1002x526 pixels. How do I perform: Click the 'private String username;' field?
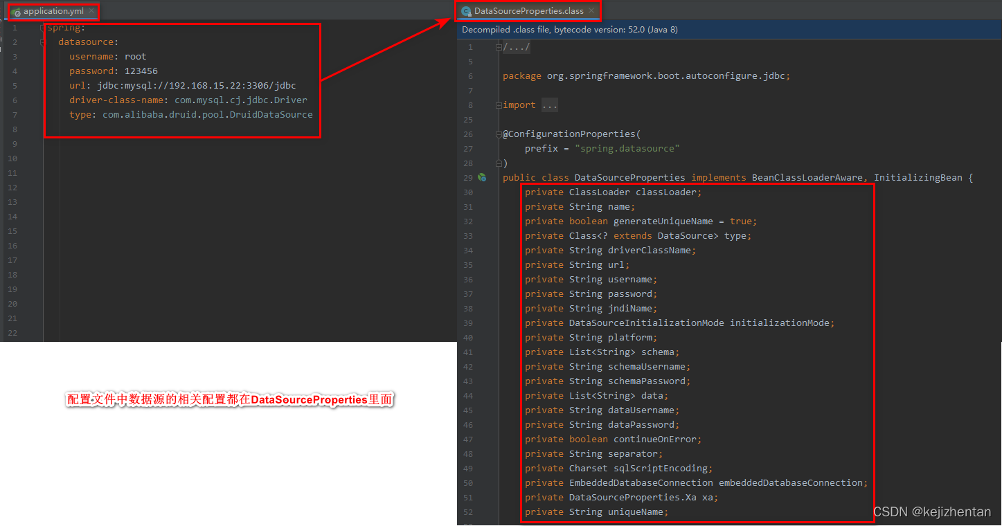coord(591,280)
